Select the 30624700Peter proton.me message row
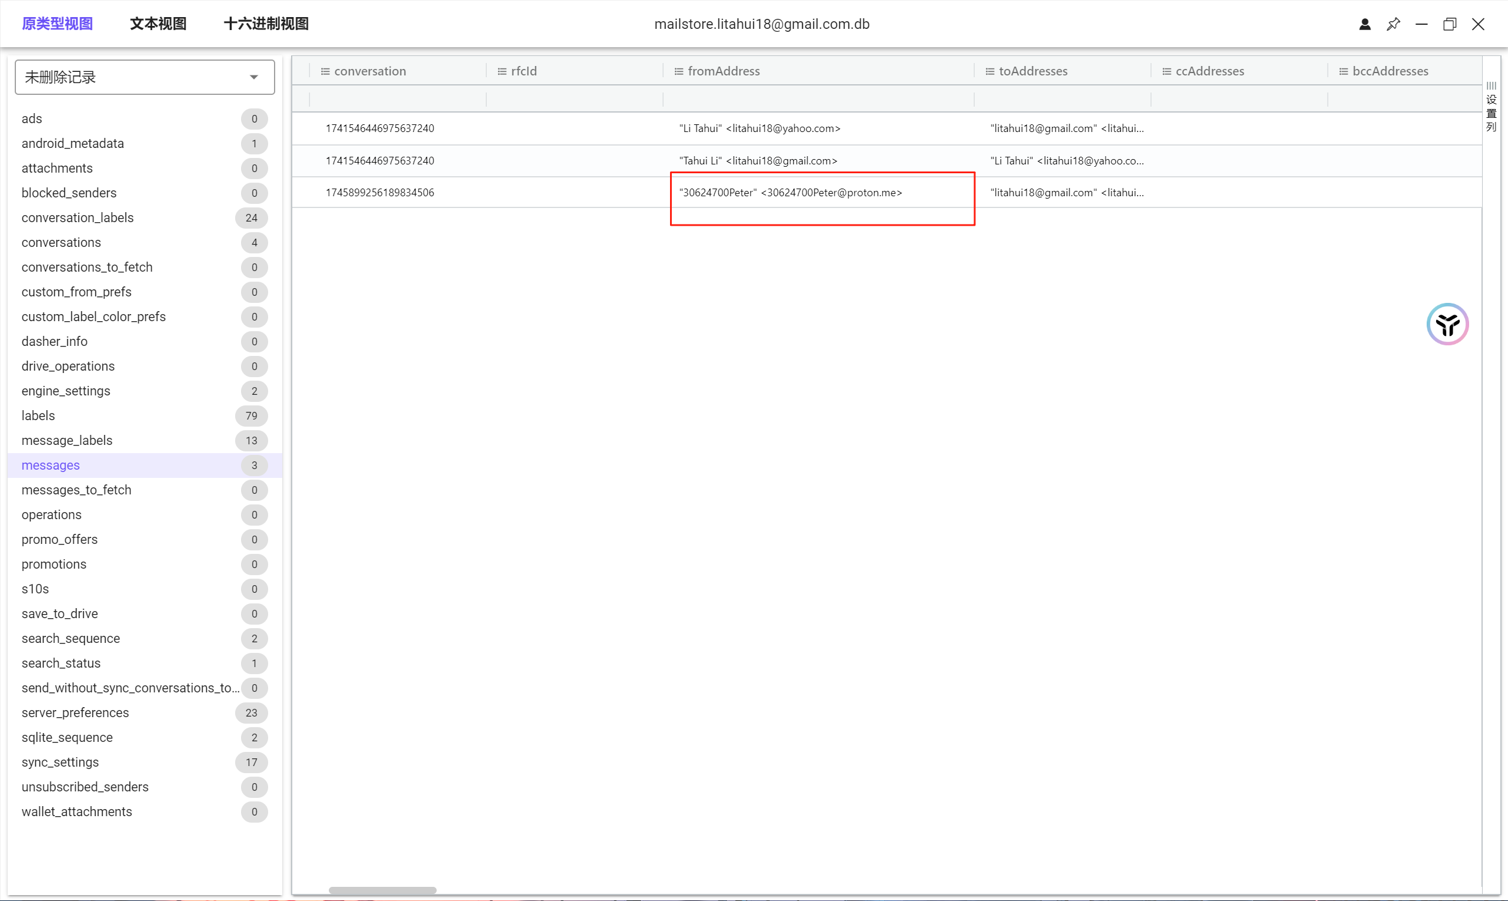1508x901 pixels. tap(790, 193)
